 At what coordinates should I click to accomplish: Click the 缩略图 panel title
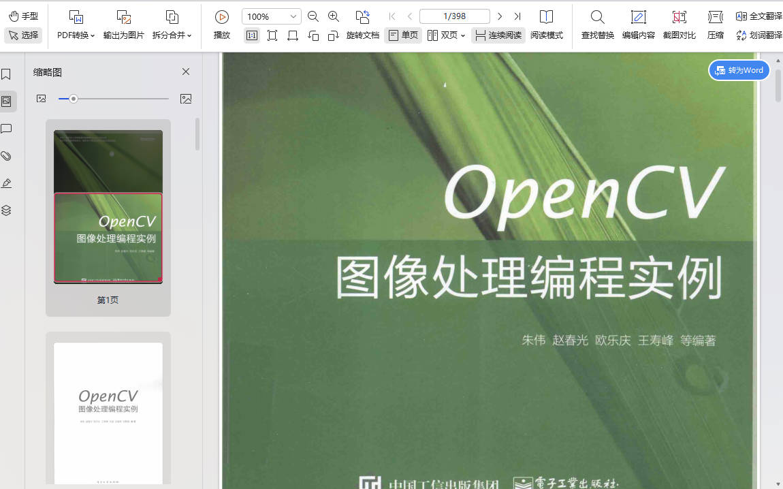tap(48, 72)
